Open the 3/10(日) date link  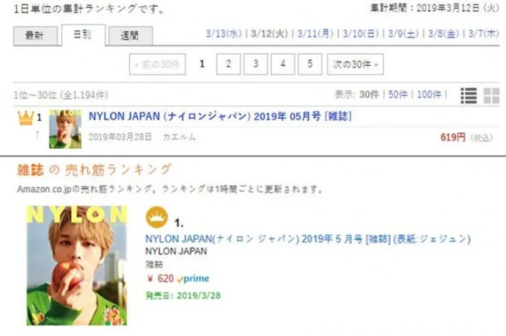coord(360,34)
